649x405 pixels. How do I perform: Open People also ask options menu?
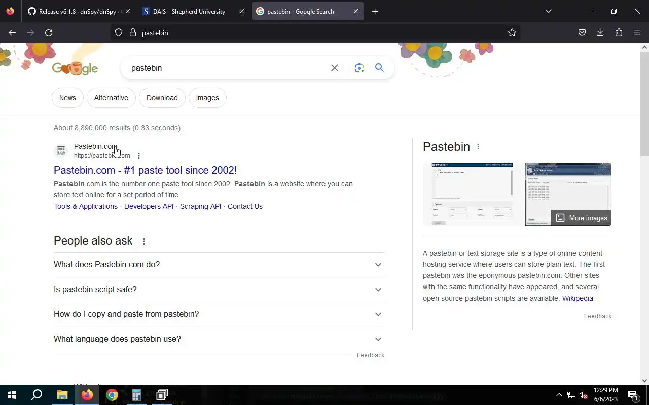(144, 241)
